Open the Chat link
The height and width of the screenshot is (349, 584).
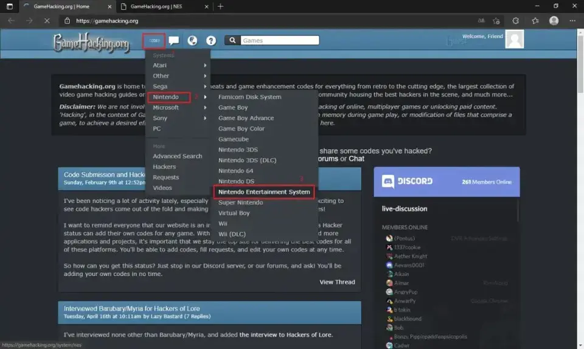pyautogui.click(x=356, y=159)
